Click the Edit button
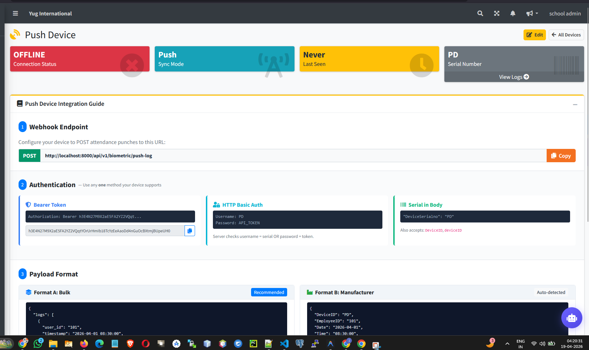The width and height of the screenshot is (589, 350). pyautogui.click(x=534, y=35)
